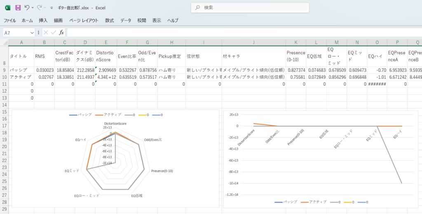Click the formula bar cancel X icon
This screenshot has width=422, height=214.
coord(46,33)
